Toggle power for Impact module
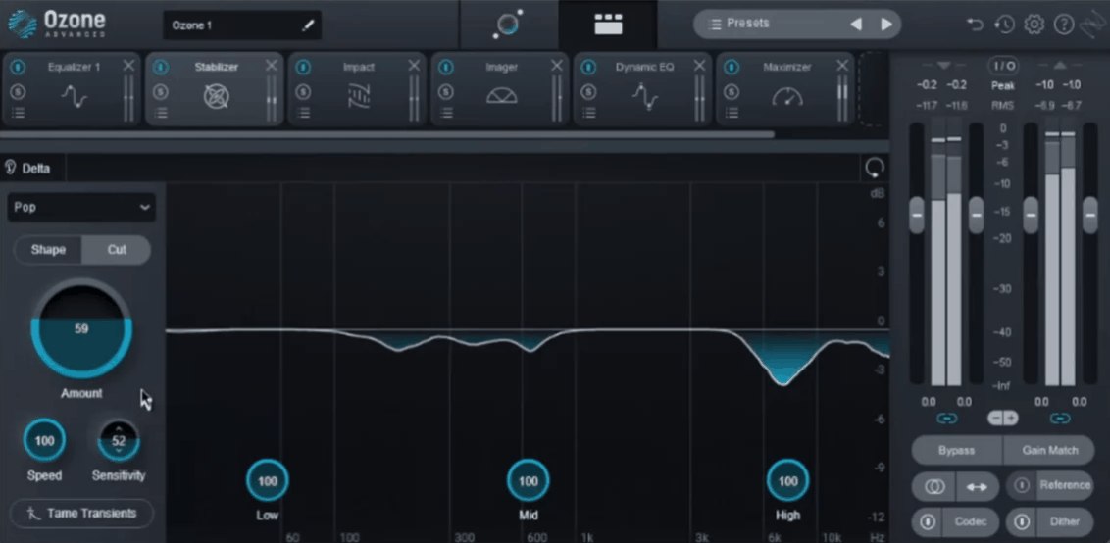1110x543 pixels. pos(303,68)
